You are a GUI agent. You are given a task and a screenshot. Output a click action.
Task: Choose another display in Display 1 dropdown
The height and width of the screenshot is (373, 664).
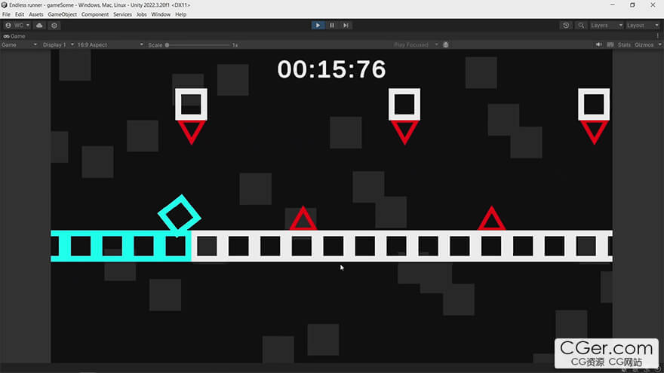coord(58,44)
